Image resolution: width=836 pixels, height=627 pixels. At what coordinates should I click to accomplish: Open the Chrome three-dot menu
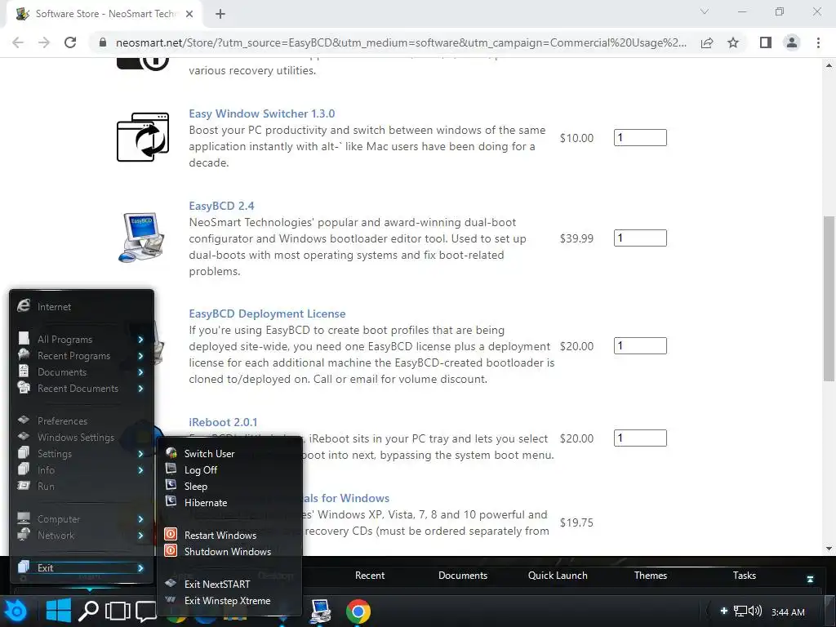818,42
